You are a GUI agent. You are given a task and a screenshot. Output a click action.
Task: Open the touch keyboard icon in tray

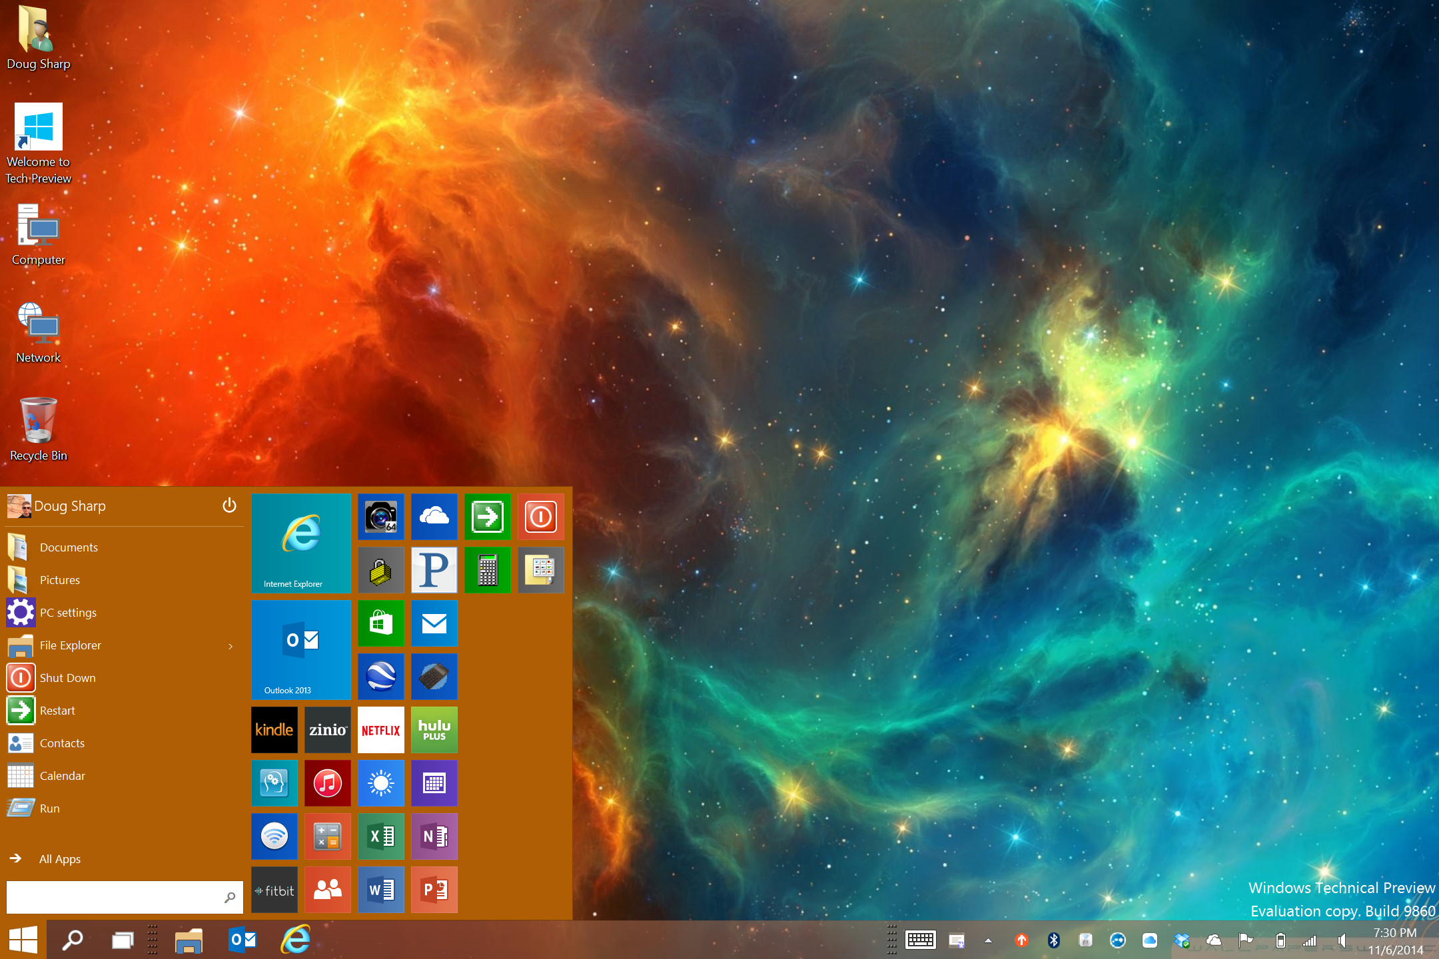pos(921,940)
